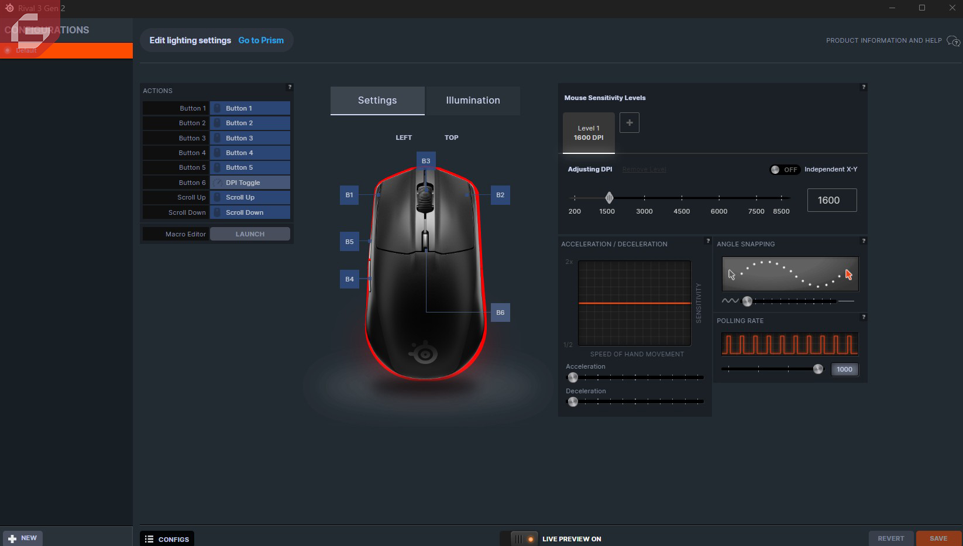Click the Polling Rate slider handle
The image size is (963, 546).
818,369
